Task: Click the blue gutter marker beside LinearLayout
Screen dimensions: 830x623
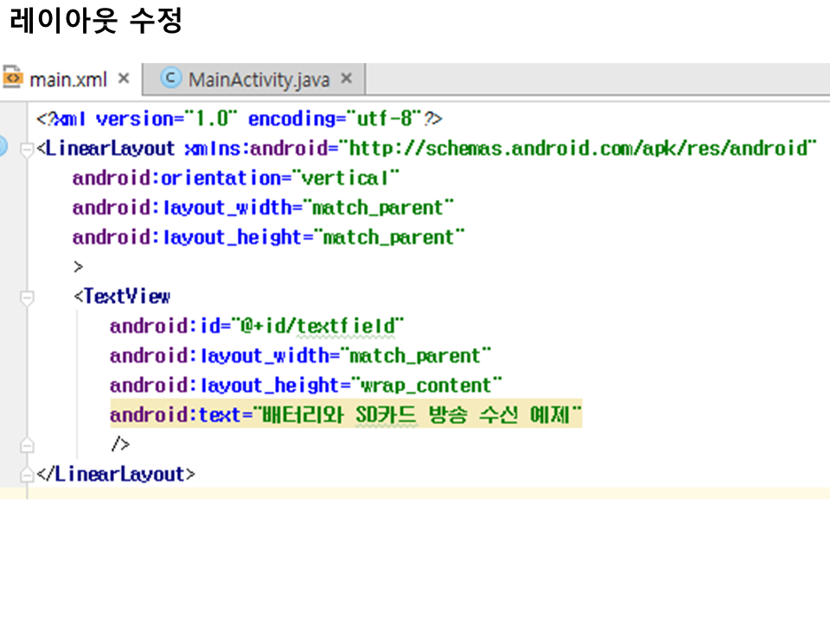Action: [x=3, y=147]
